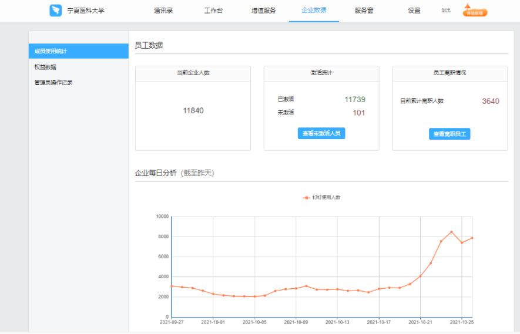Click the 查看离职员工 button
Viewport: 520px width, 334px height.
click(x=449, y=134)
